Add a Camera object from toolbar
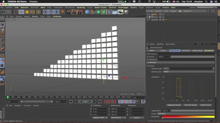 (x=120, y=12)
